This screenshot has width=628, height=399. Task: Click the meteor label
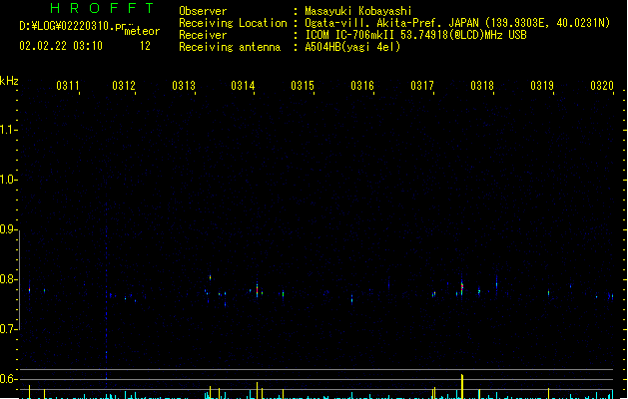coord(142,31)
